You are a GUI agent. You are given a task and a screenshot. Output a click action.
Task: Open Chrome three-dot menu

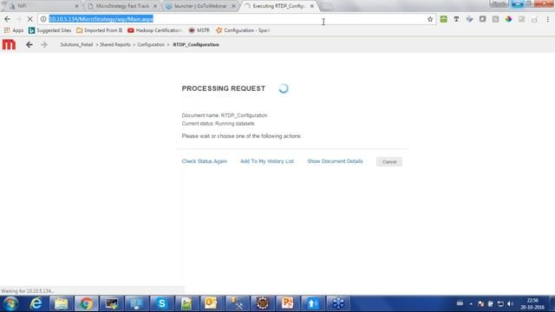(x=547, y=19)
